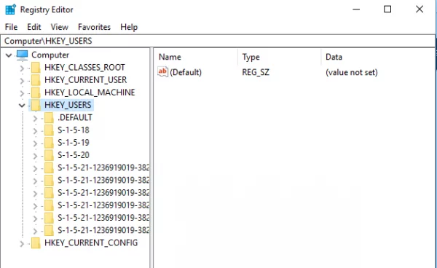The image size is (437, 268).
Task: Click the HKEY_LOCAL_MACHINE folder icon
Action: click(x=36, y=92)
